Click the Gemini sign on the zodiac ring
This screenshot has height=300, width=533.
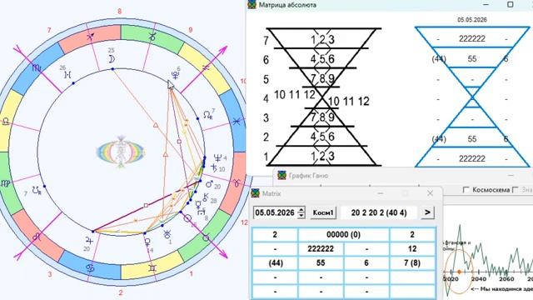click(x=152, y=268)
